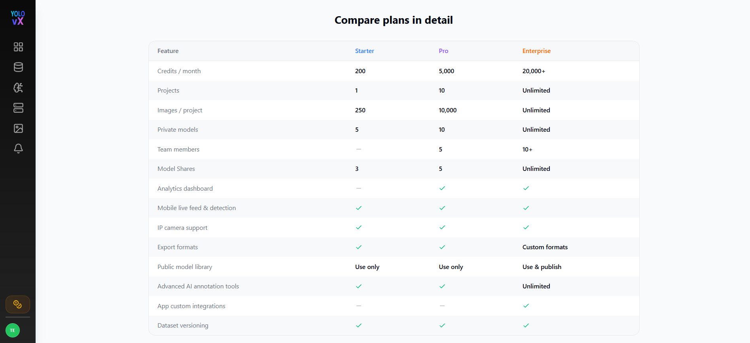
Task: Click the Feature column header
Action: click(168, 51)
